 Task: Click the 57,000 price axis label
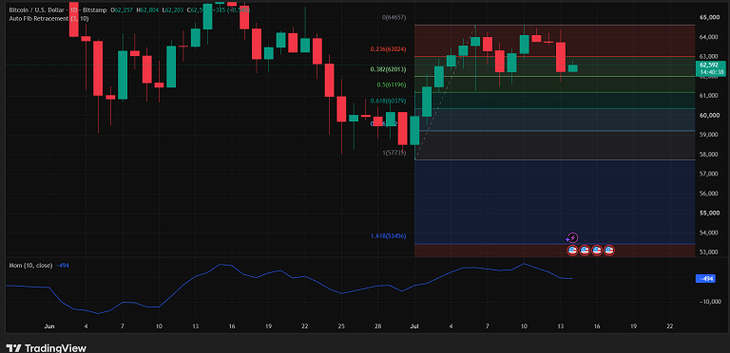709,174
